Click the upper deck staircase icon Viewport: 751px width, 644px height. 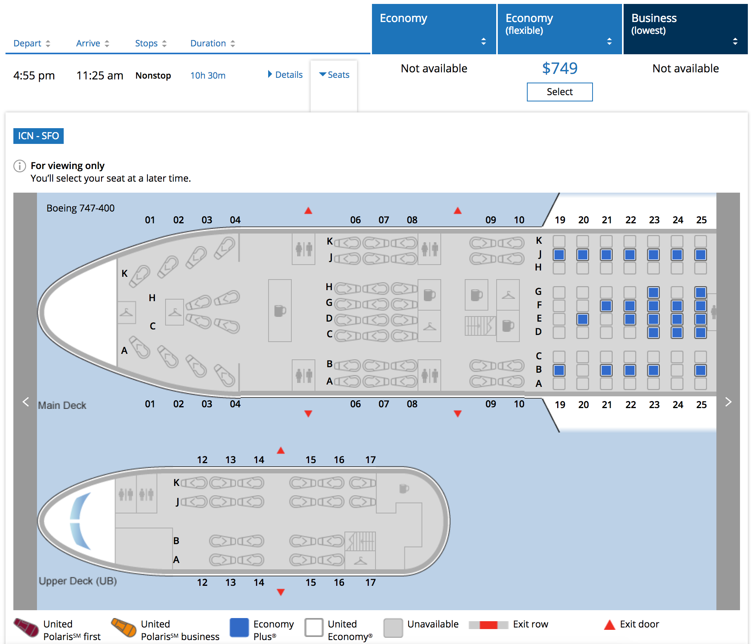tap(361, 541)
